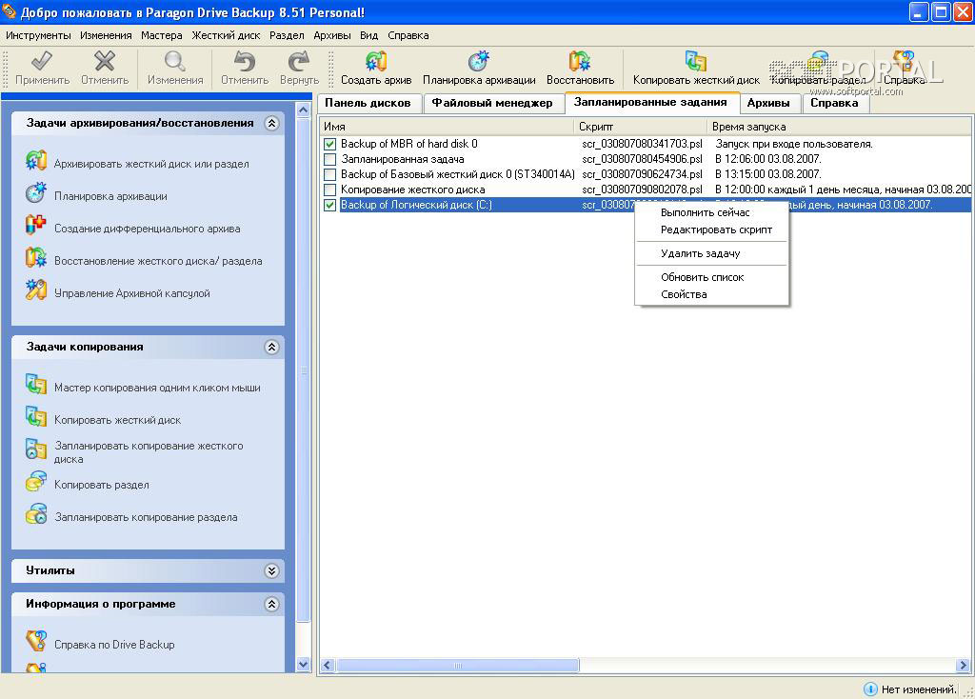Screen dimensions: 975x699
Task: Open the Вид menu
Action: click(x=368, y=35)
